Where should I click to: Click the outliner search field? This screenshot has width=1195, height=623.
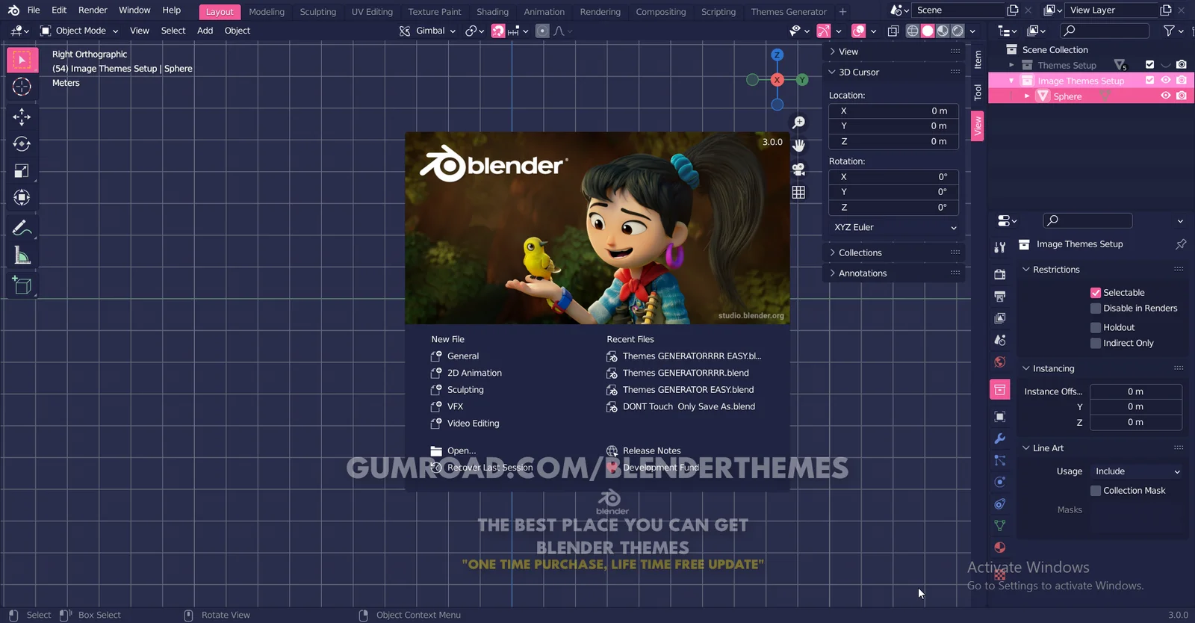tap(1105, 31)
